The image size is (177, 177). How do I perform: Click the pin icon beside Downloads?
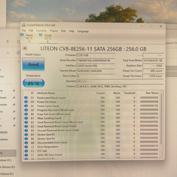[x=14, y=97]
